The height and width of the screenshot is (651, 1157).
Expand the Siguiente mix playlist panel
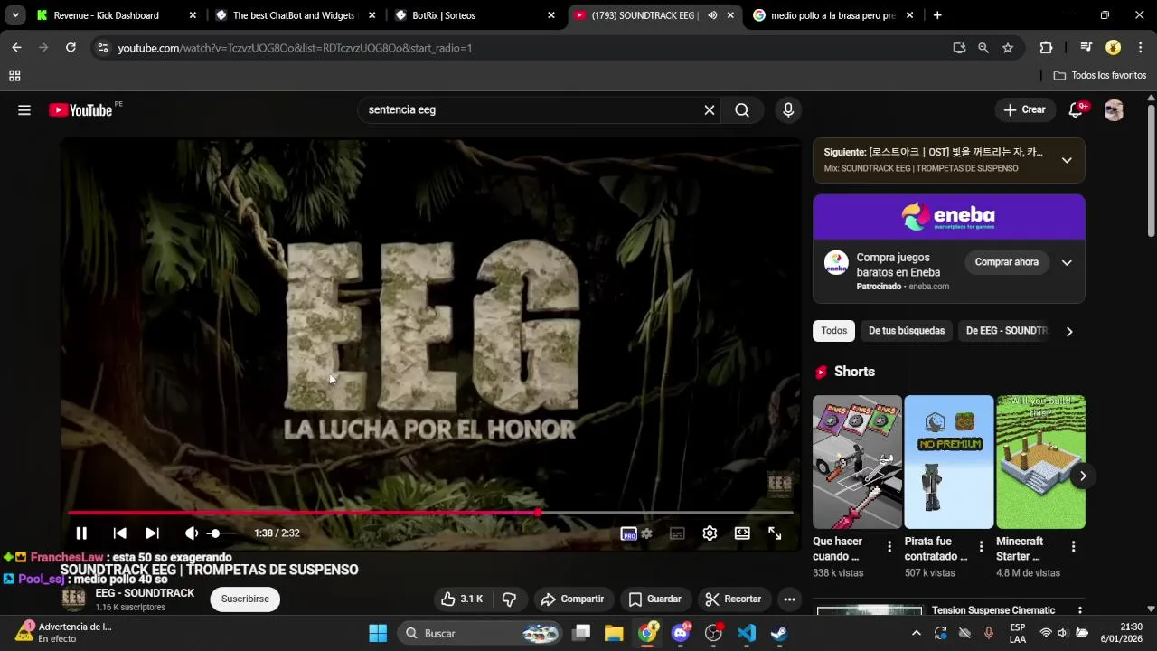coord(1067,160)
